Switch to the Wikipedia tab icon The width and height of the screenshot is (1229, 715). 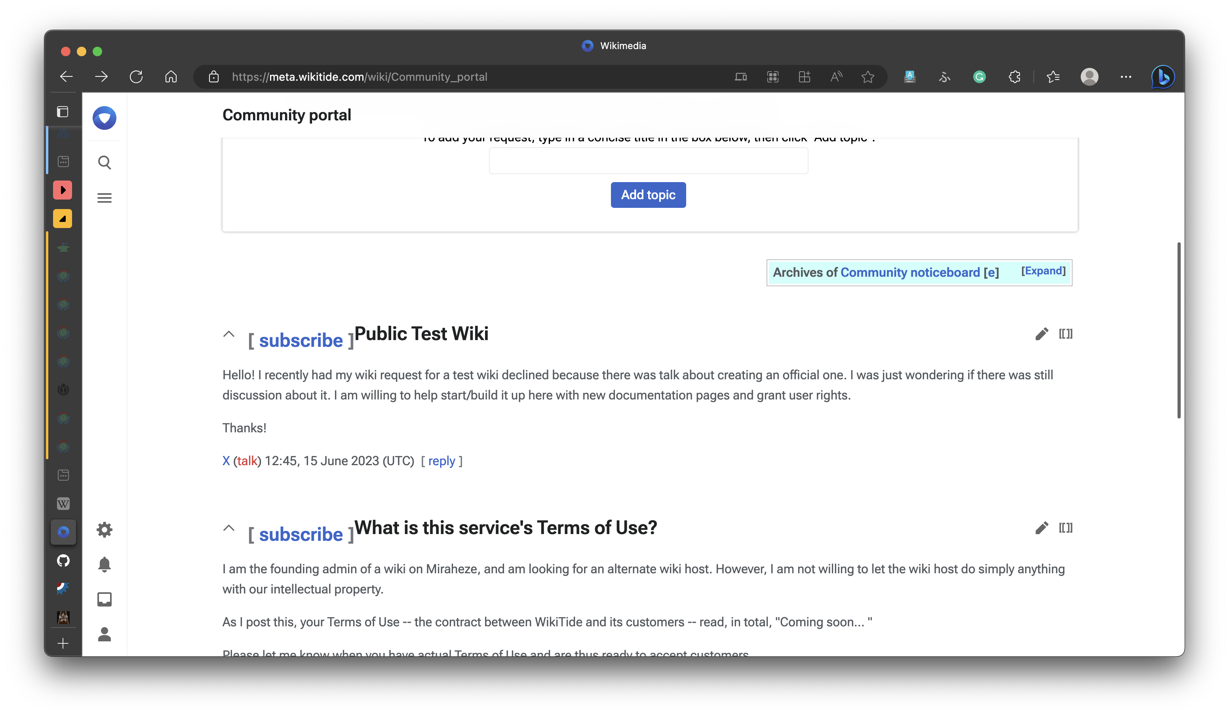coord(63,503)
